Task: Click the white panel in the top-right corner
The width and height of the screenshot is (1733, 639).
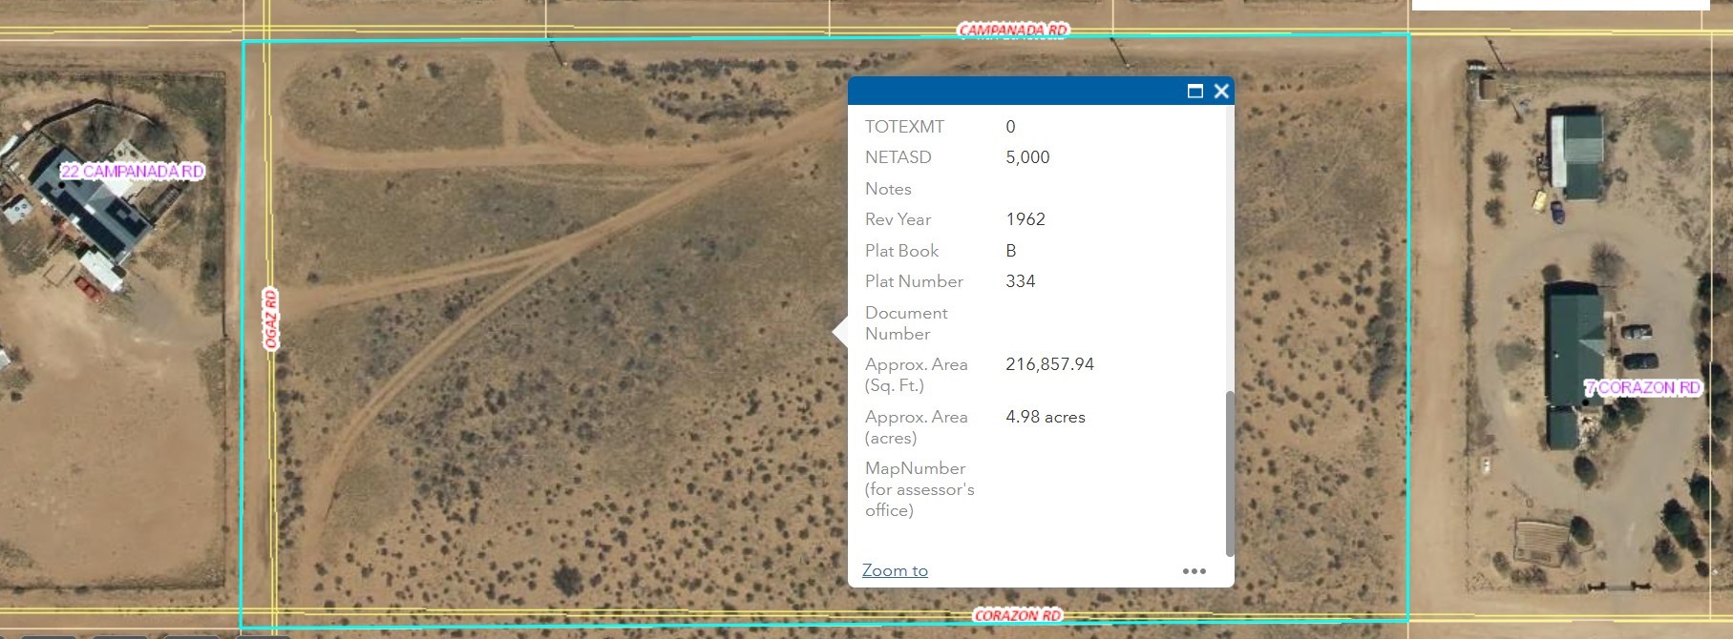Action: pos(1559,5)
